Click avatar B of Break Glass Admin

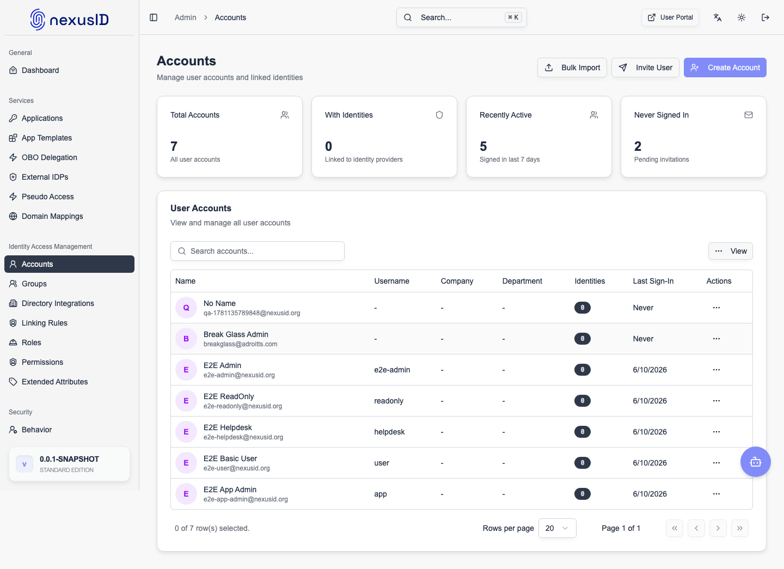186,339
